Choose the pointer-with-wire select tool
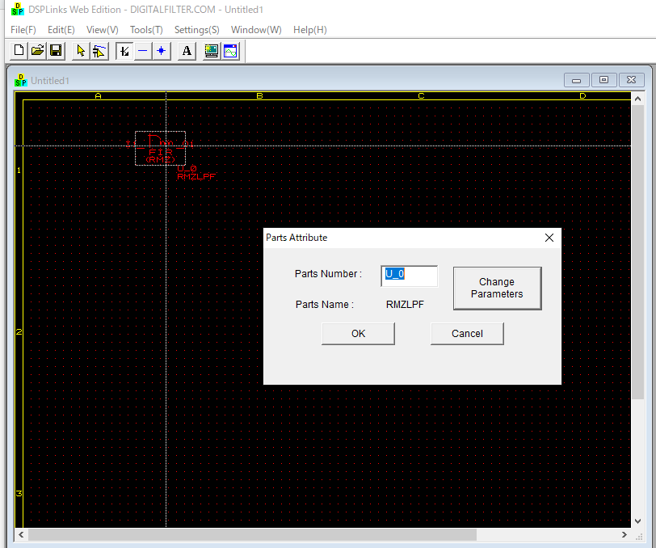656x548 pixels. 99,51
